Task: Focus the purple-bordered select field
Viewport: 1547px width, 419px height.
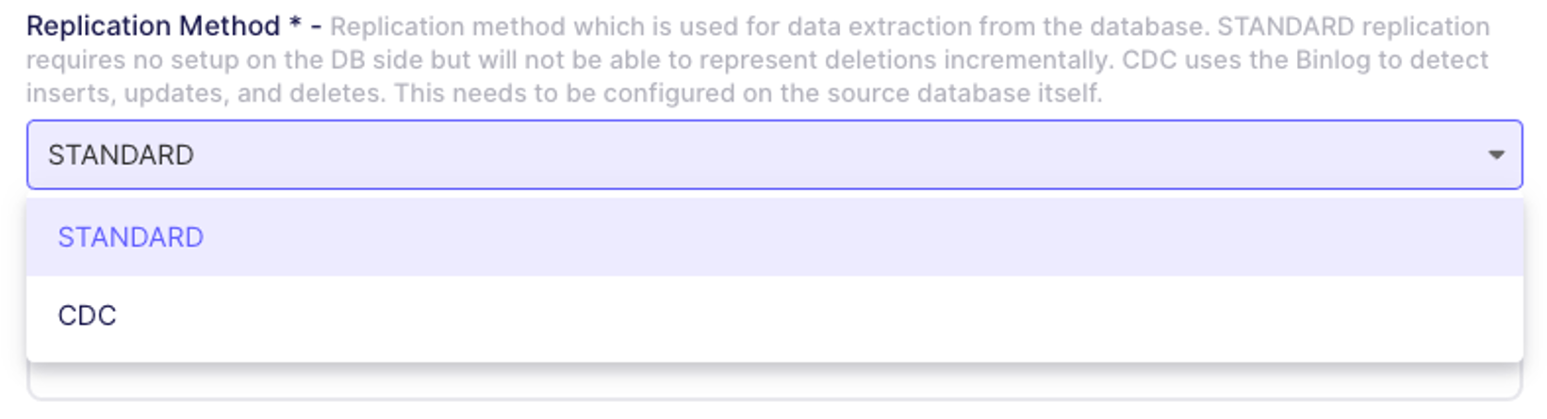Action: (x=773, y=154)
